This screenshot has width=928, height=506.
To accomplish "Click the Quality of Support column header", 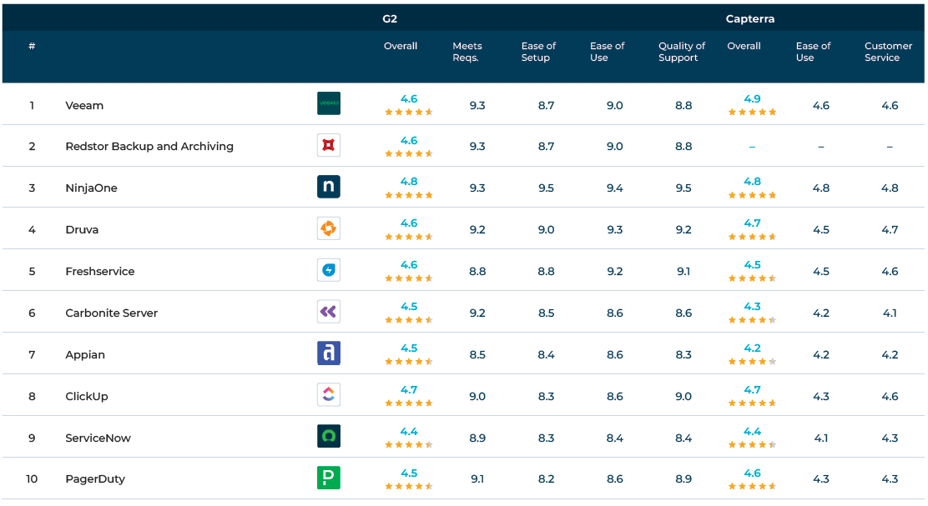I will tap(681, 52).
